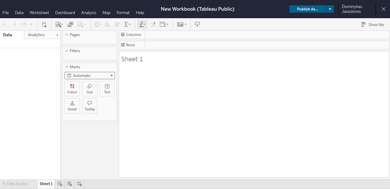Select the Tooltip mark in Marks card
This screenshot has height=189, width=390.
(89, 106)
